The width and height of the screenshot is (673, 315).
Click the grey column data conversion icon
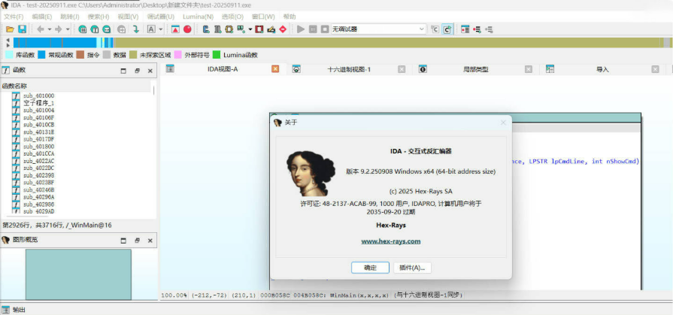tap(217, 29)
